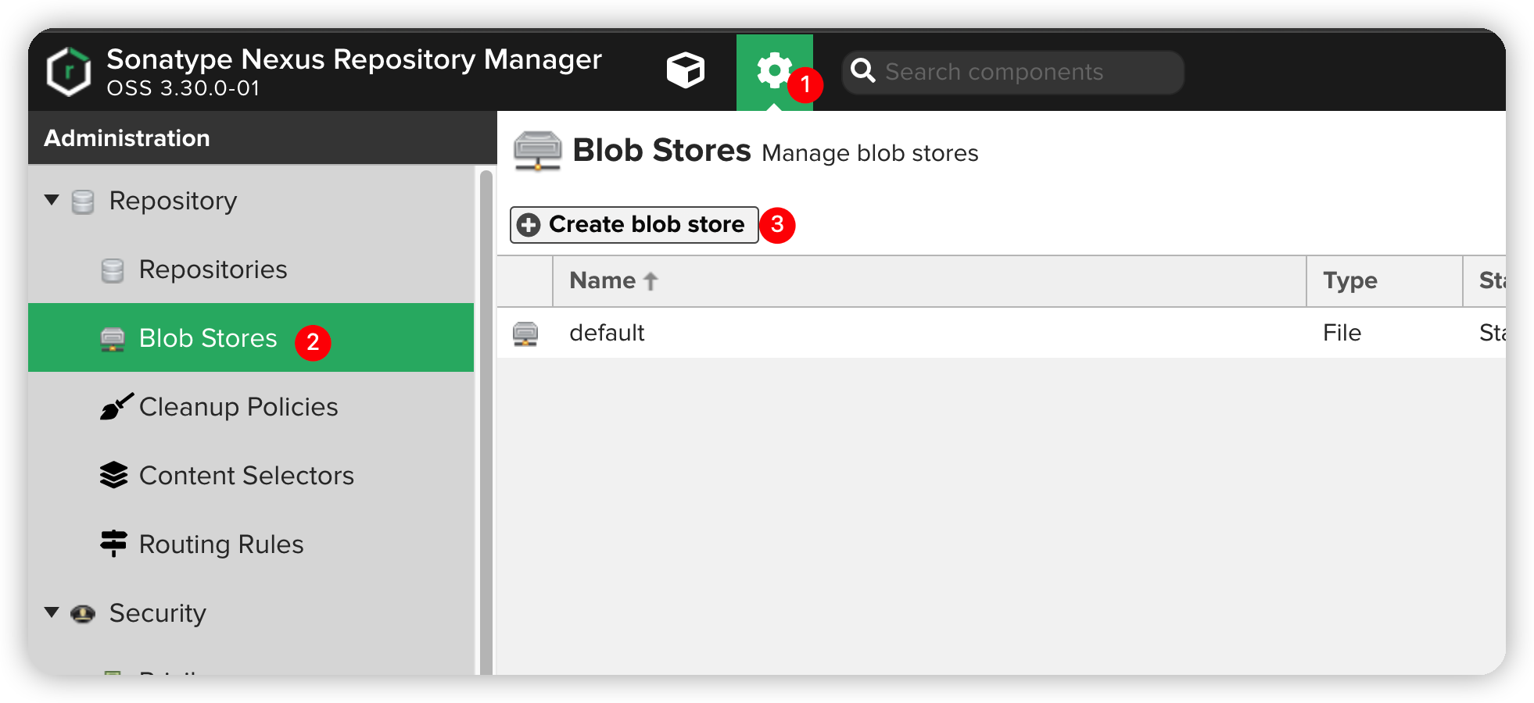1534x703 pixels.
Task: Click the search magnifier icon
Action: point(862,71)
